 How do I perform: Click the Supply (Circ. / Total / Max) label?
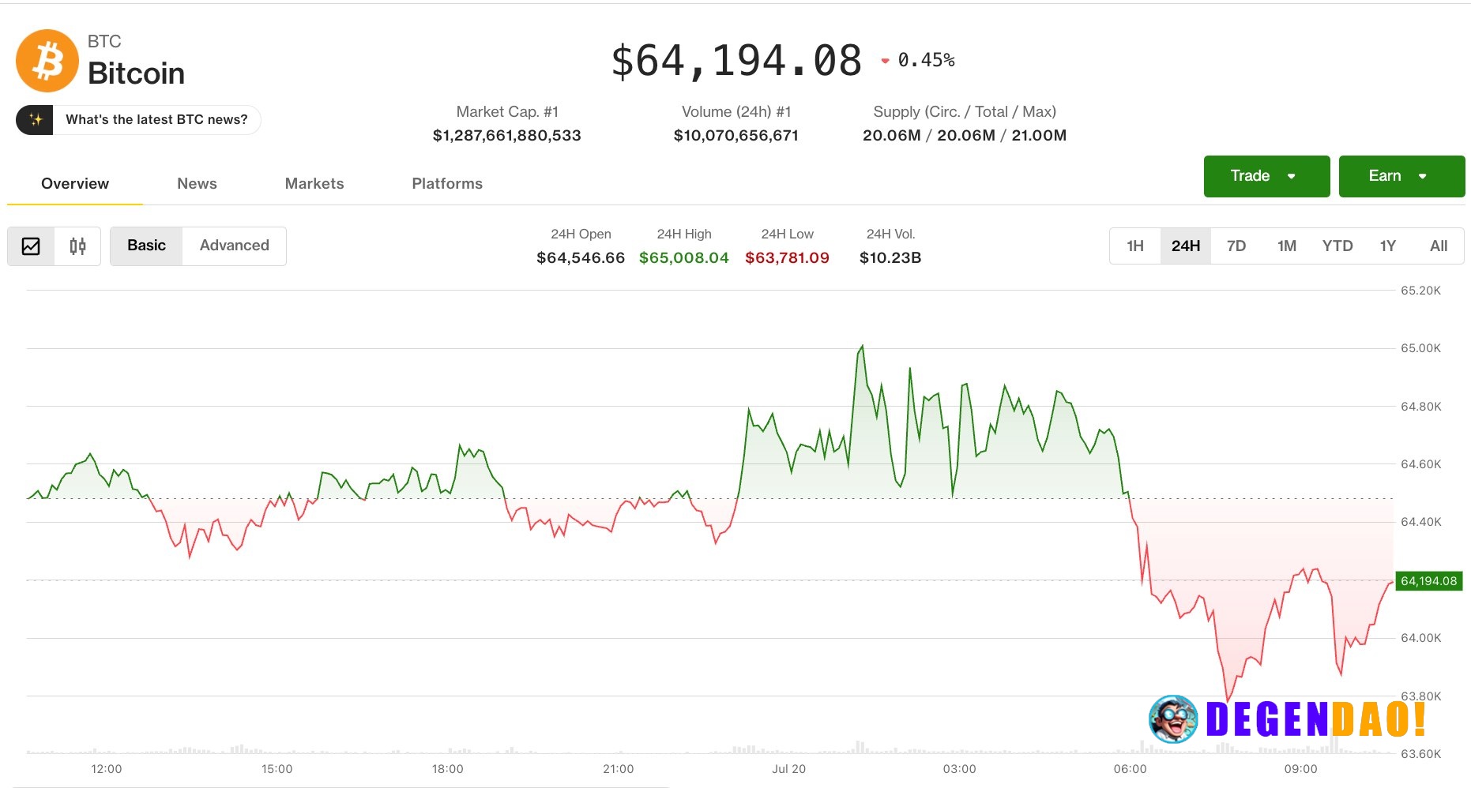(965, 112)
